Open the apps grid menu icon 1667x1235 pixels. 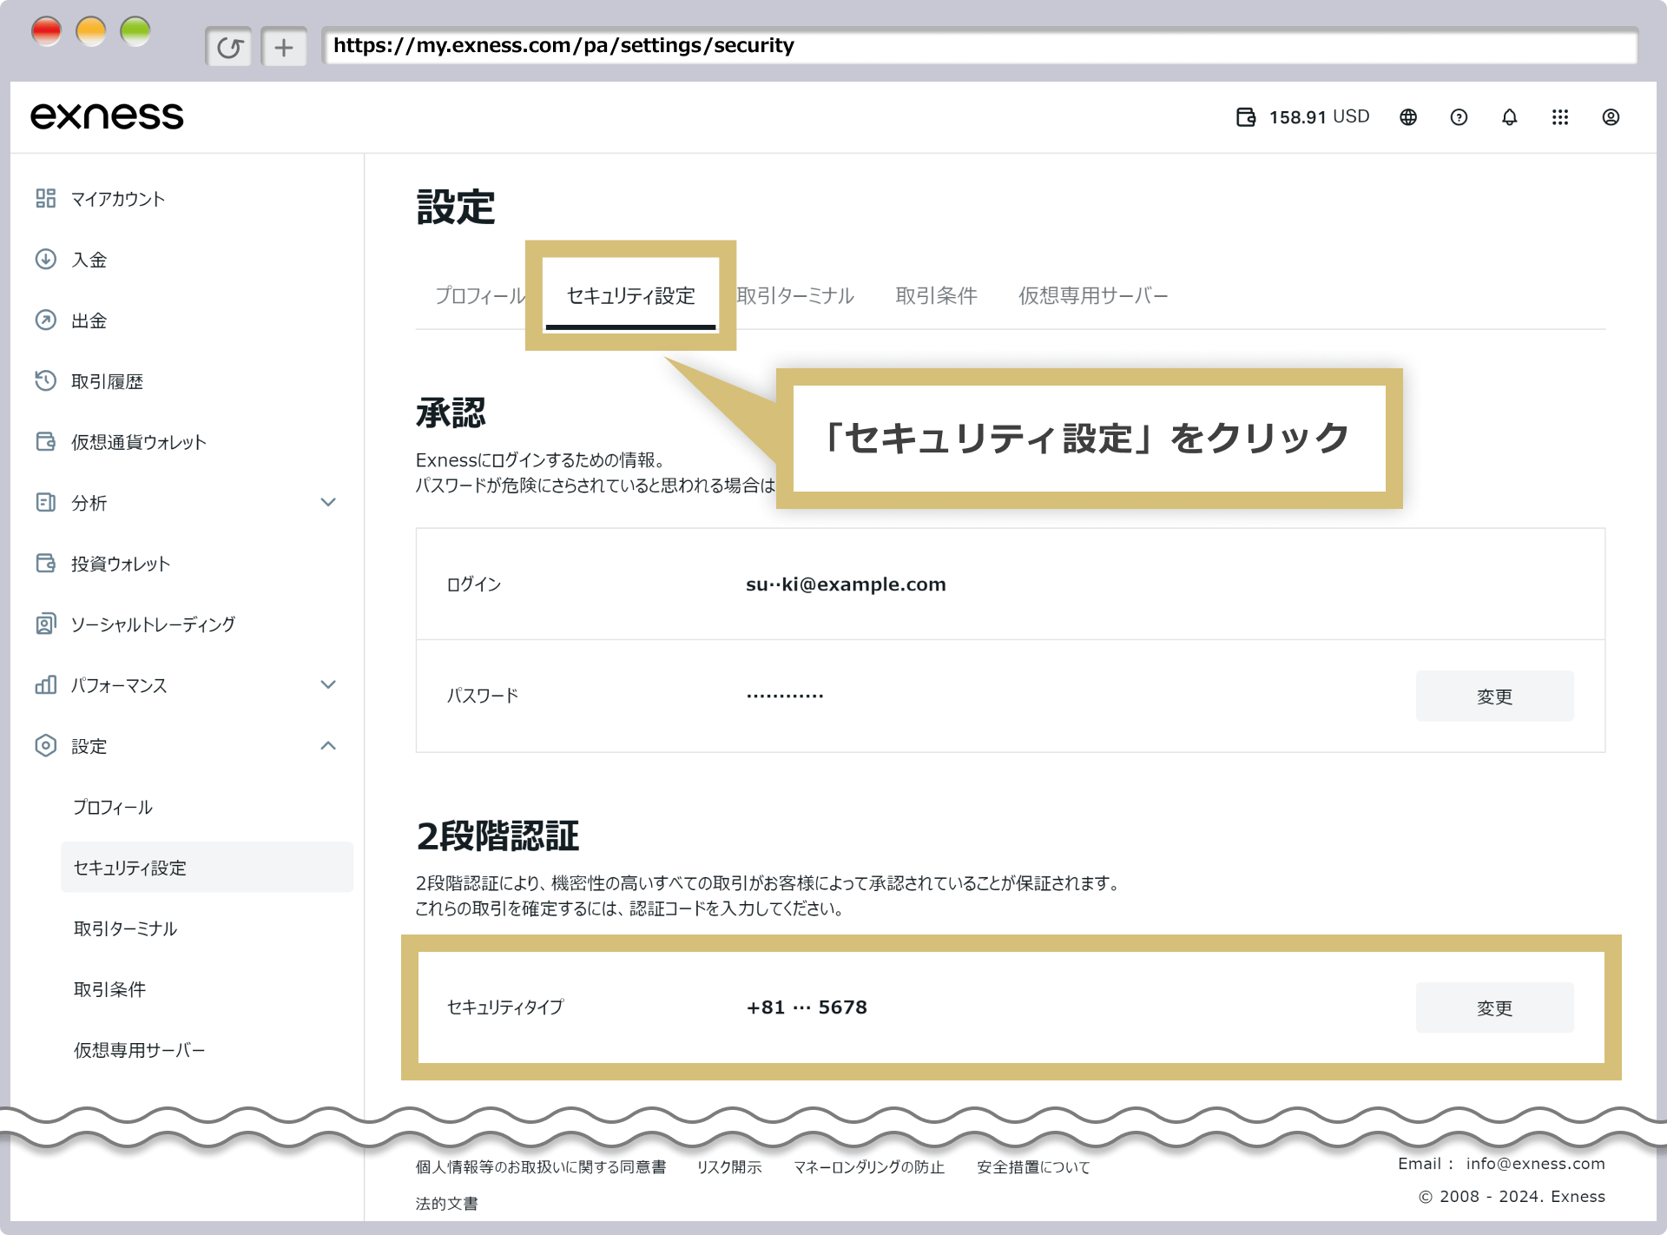pyautogui.click(x=1560, y=117)
